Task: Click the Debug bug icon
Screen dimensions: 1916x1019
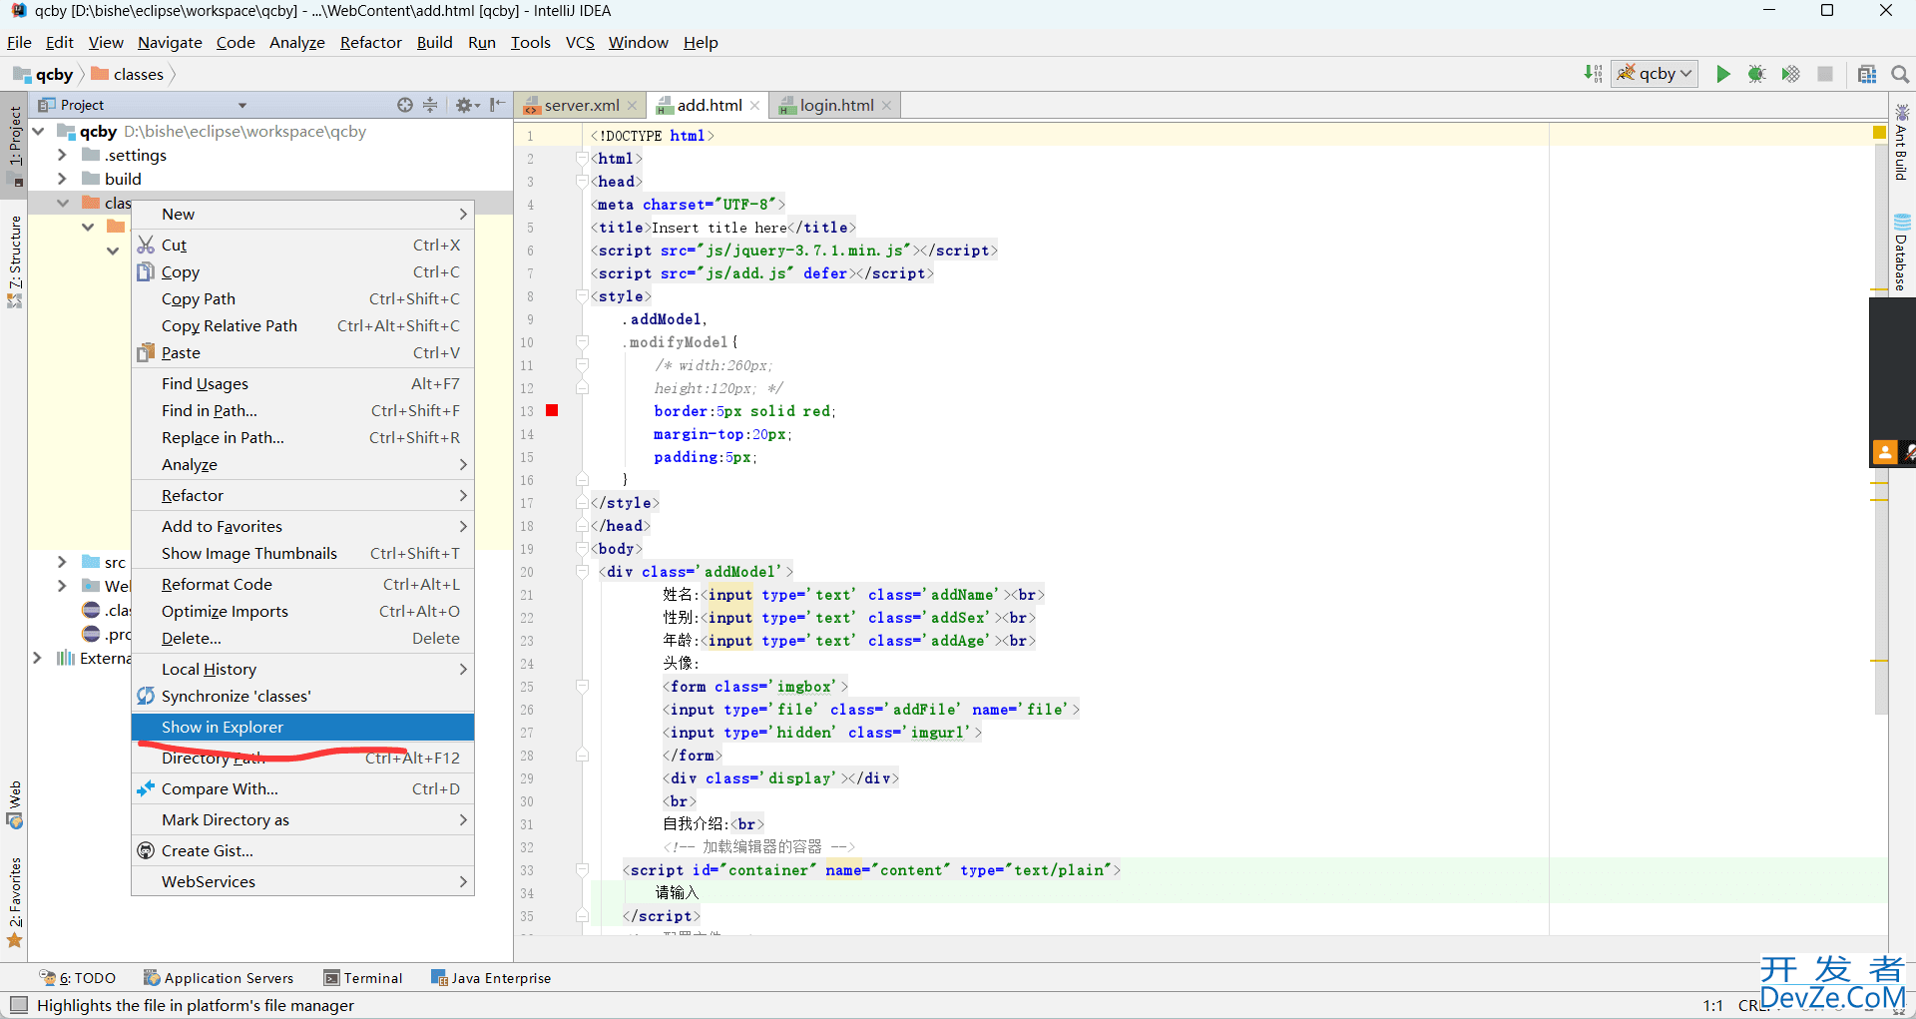Action: click(x=1756, y=74)
